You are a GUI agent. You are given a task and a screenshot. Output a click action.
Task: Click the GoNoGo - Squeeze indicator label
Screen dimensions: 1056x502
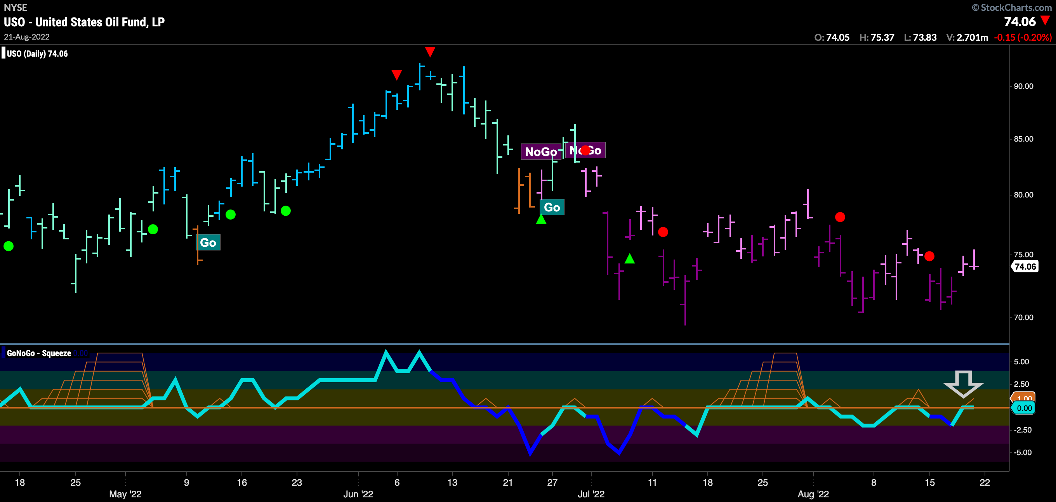click(39, 353)
